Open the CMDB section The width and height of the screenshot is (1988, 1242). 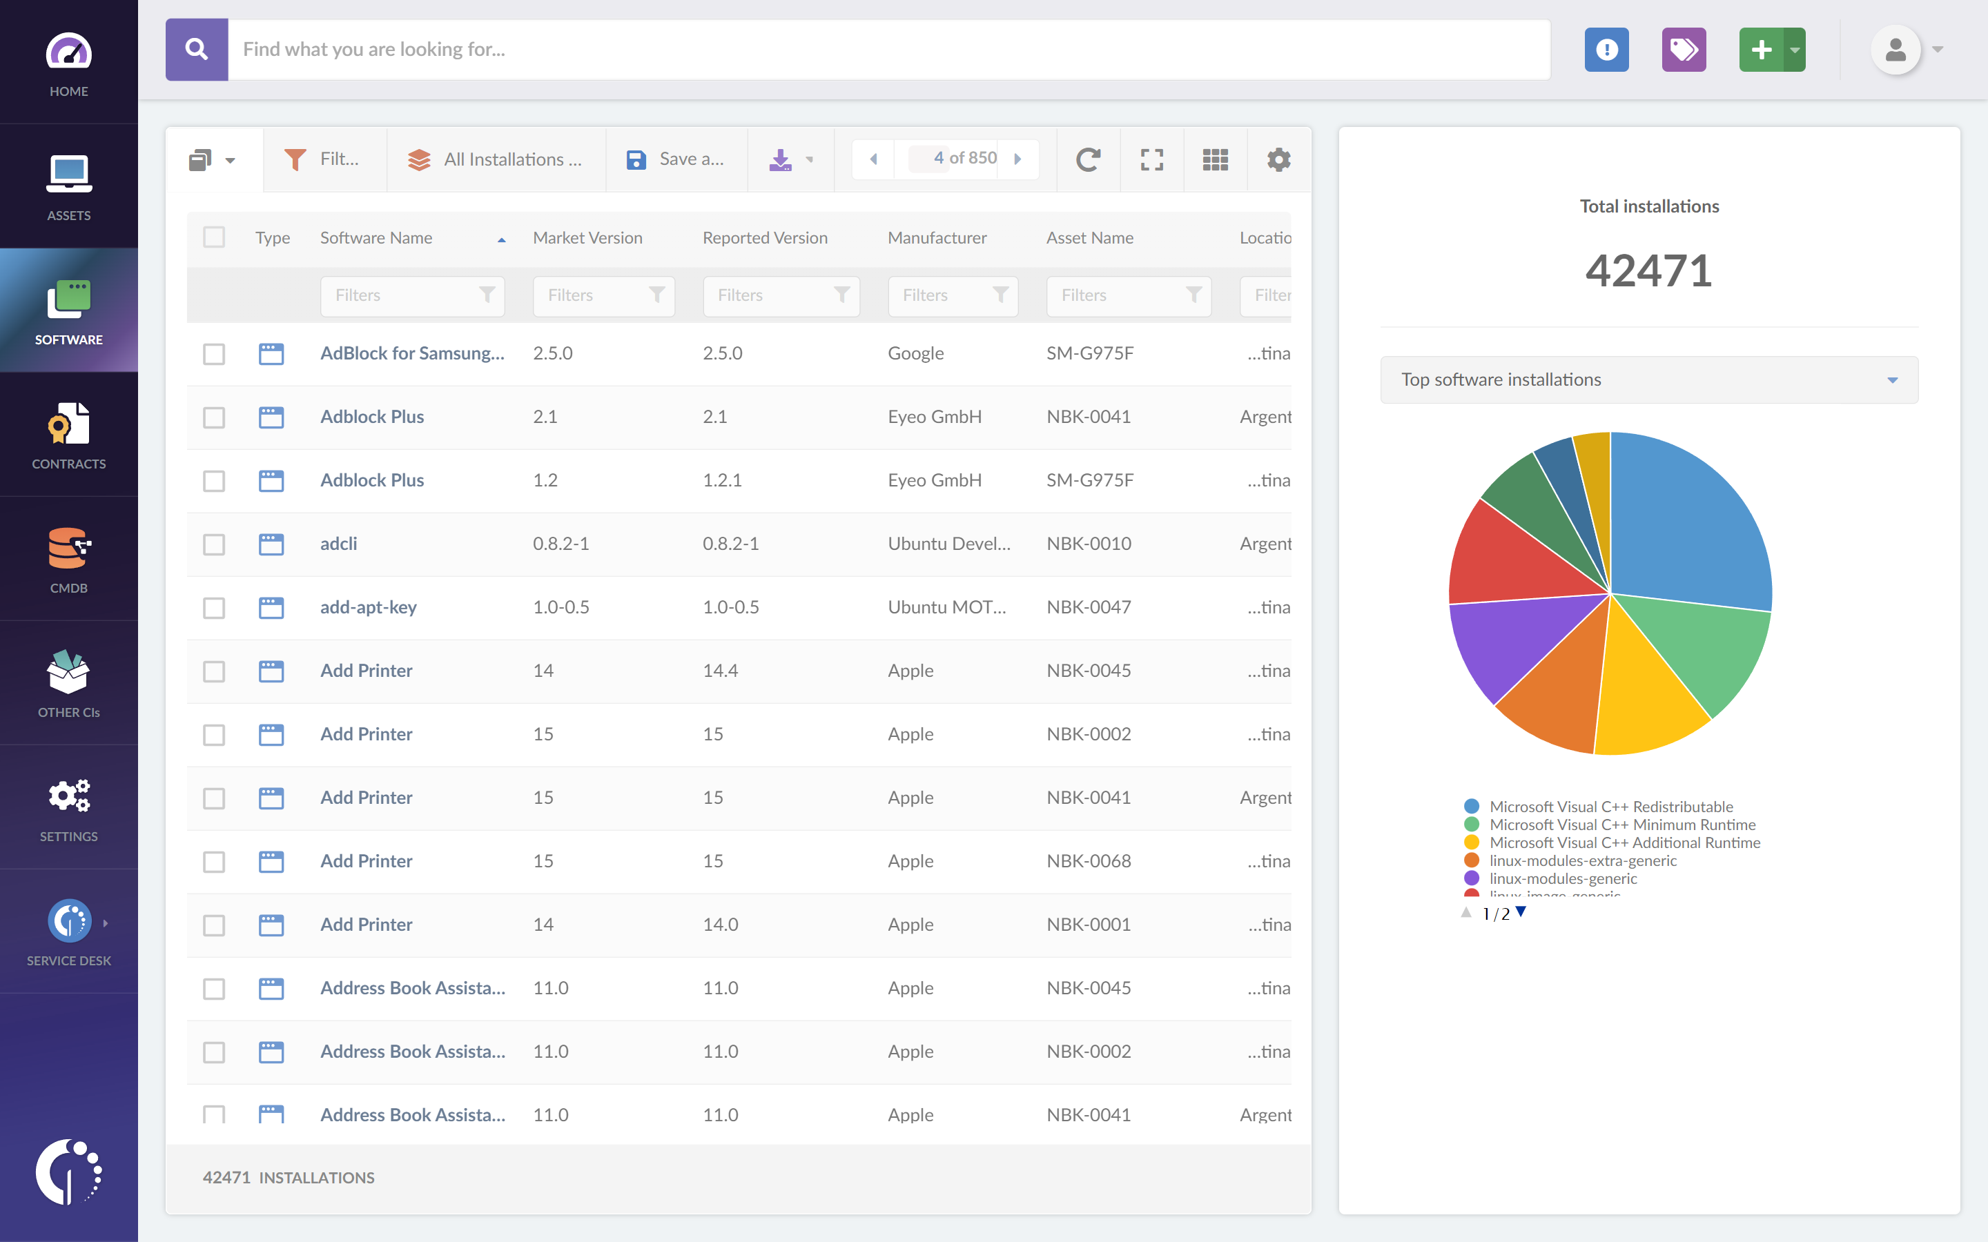coord(69,559)
